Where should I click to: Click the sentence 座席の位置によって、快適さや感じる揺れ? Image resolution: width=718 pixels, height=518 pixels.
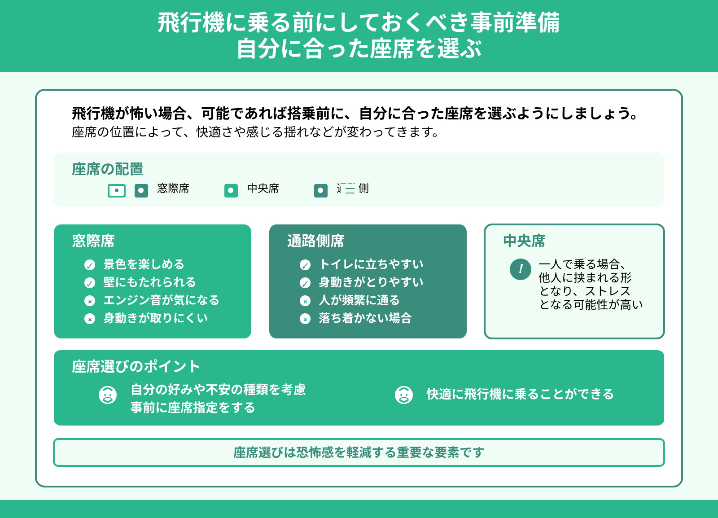point(255,132)
